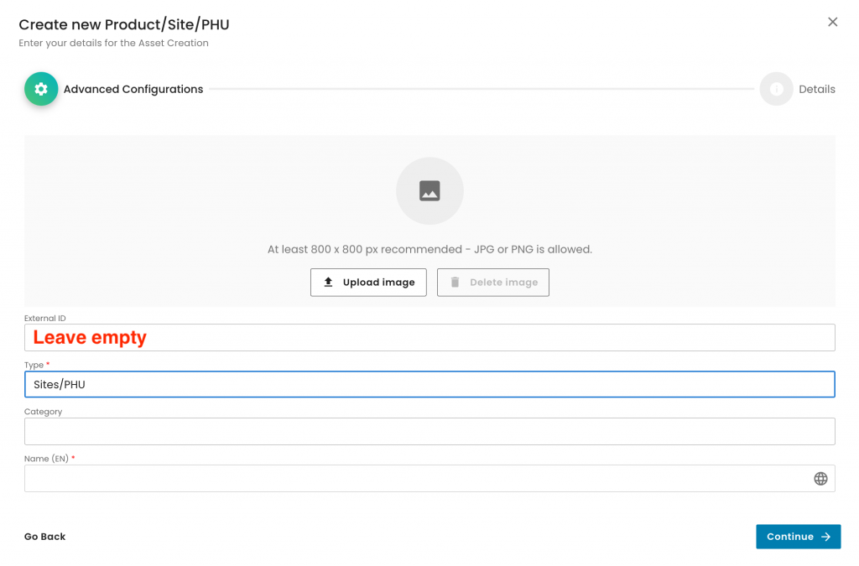
Task: Open the Type dropdown showing Sites/PHU
Action: [x=429, y=384]
